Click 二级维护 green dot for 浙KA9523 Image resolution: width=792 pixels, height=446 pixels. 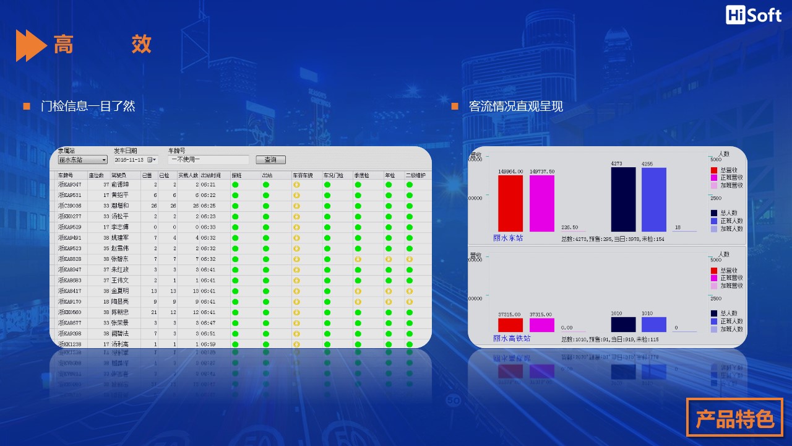[410, 248]
